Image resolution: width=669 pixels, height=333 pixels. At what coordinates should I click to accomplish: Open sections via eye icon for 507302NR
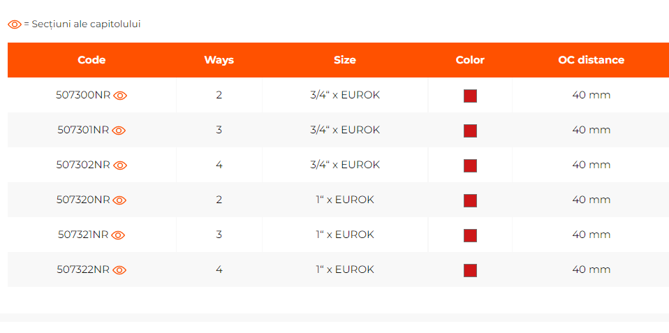coord(120,165)
